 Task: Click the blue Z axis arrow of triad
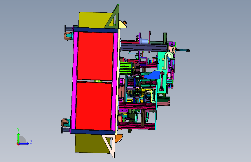[24, 144]
